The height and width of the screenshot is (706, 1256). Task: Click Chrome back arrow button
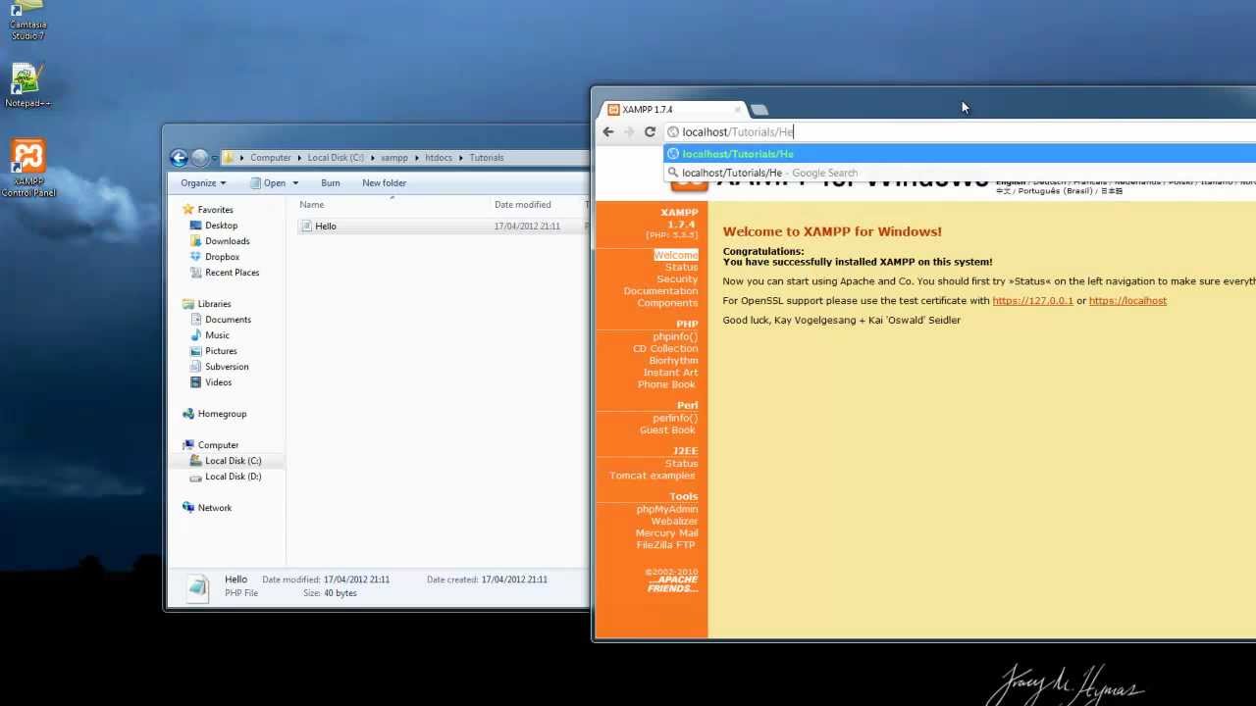click(608, 131)
